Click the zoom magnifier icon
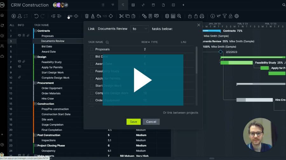The height and width of the screenshot is (160, 286). pos(179,16)
